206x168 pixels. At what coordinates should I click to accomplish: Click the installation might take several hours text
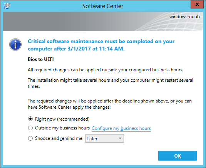click(111, 83)
